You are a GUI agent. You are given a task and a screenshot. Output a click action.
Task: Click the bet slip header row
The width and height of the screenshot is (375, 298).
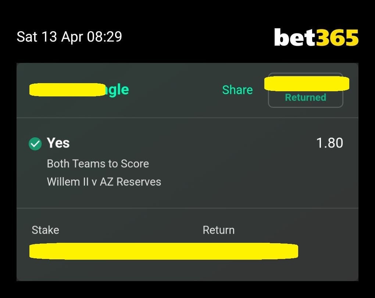[187, 90]
